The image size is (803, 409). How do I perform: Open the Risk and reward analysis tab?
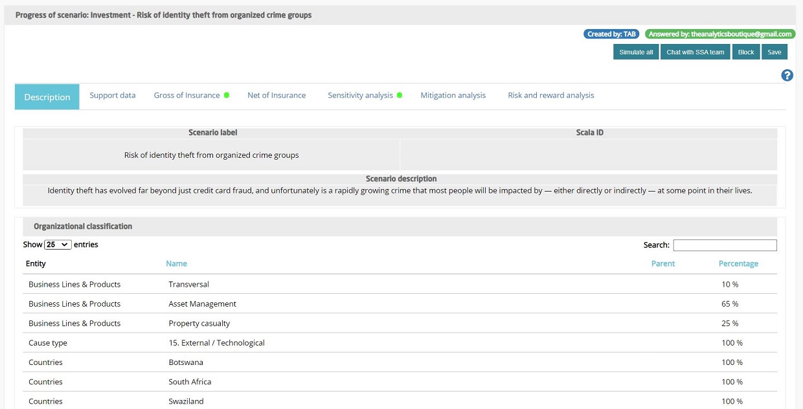pyautogui.click(x=550, y=95)
